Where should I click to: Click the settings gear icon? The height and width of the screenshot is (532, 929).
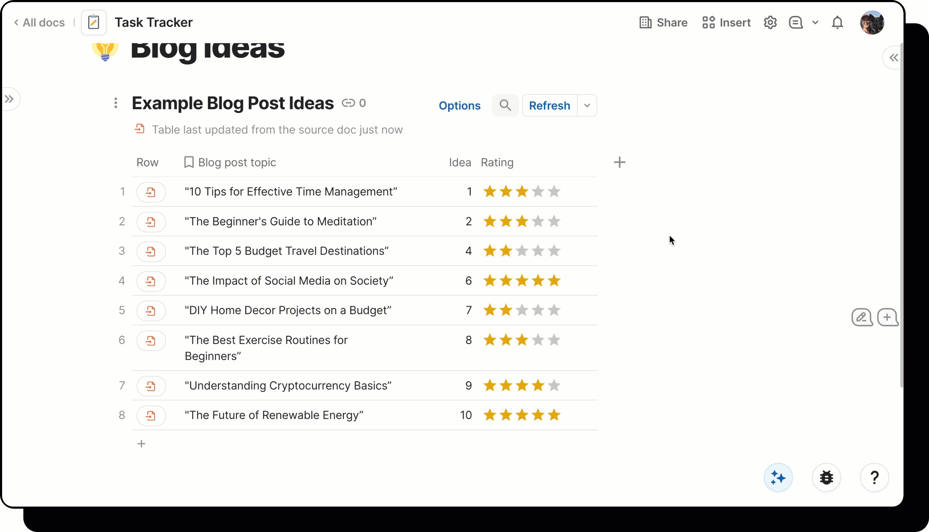770,23
